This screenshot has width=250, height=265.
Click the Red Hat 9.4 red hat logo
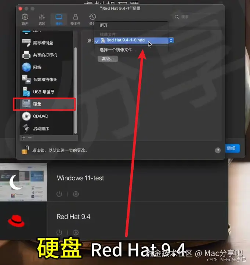pyautogui.click(x=16, y=221)
